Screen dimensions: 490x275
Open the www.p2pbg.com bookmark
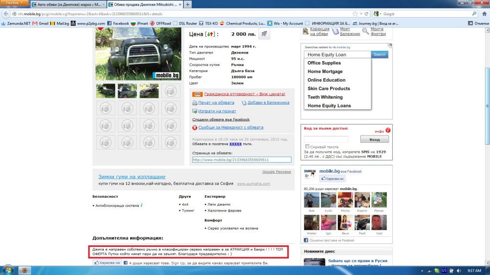pos(88,23)
